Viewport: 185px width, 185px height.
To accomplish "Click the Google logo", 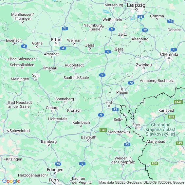I will tap(11, 181).
